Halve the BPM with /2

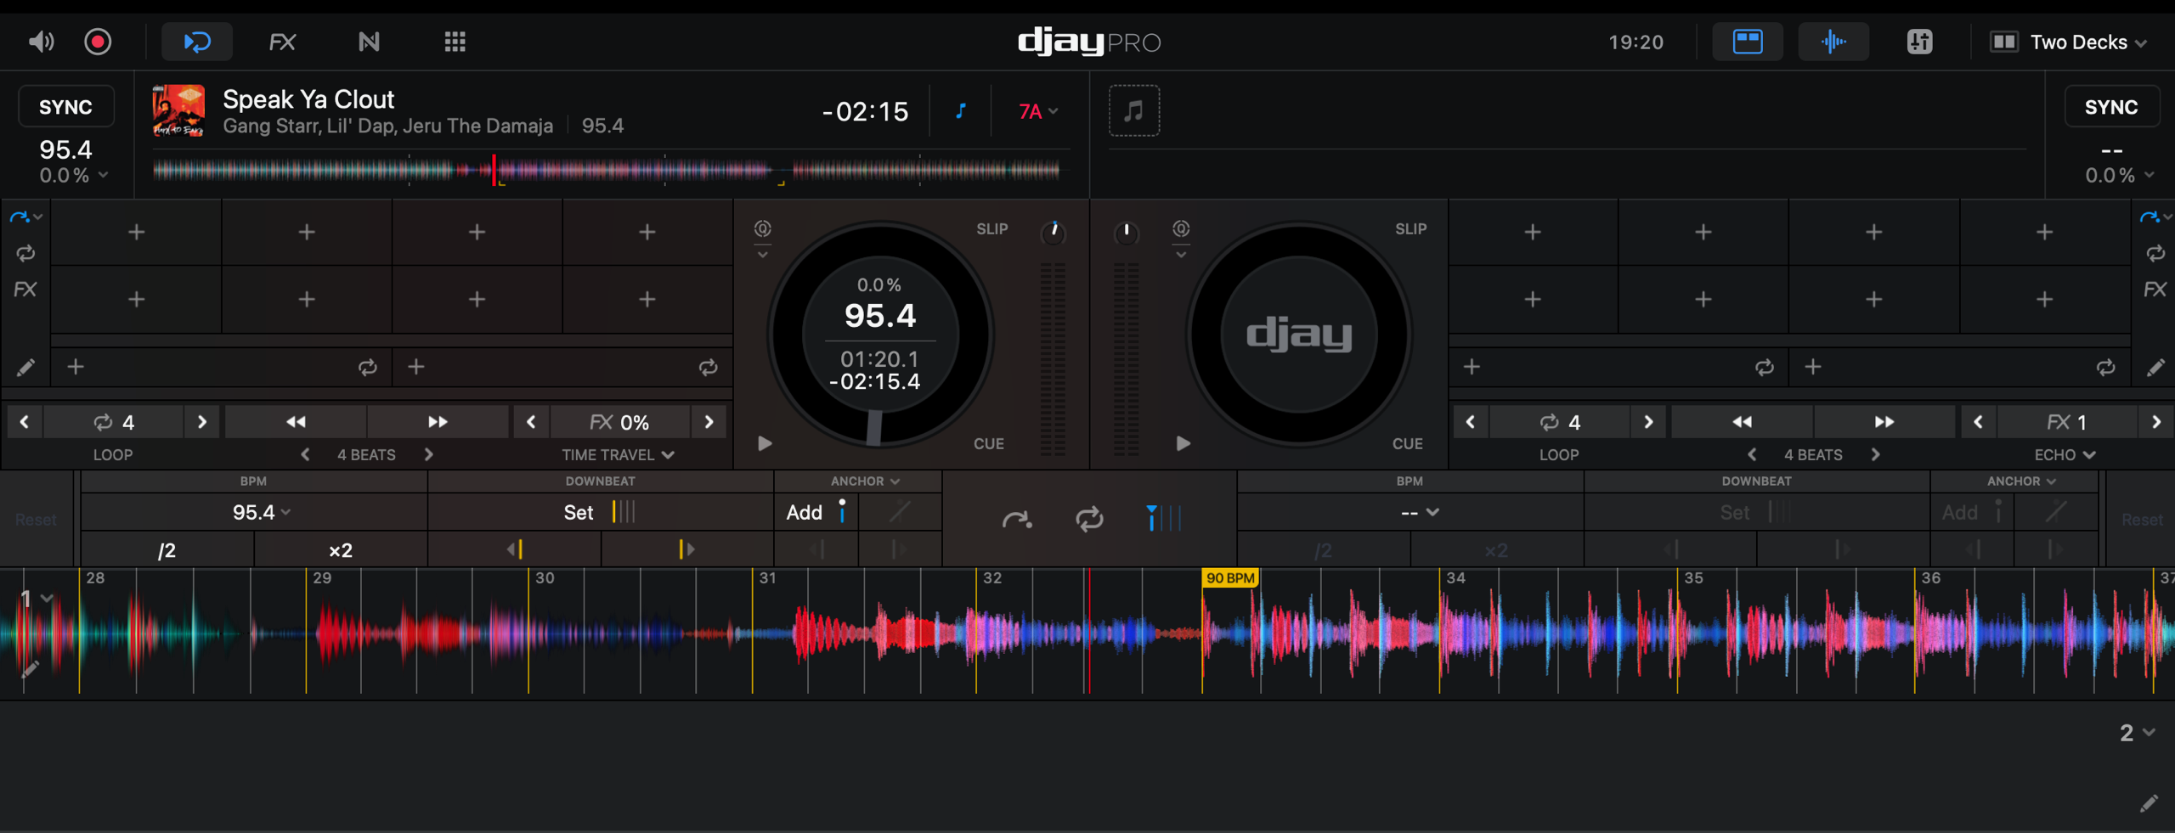coord(167,550)
